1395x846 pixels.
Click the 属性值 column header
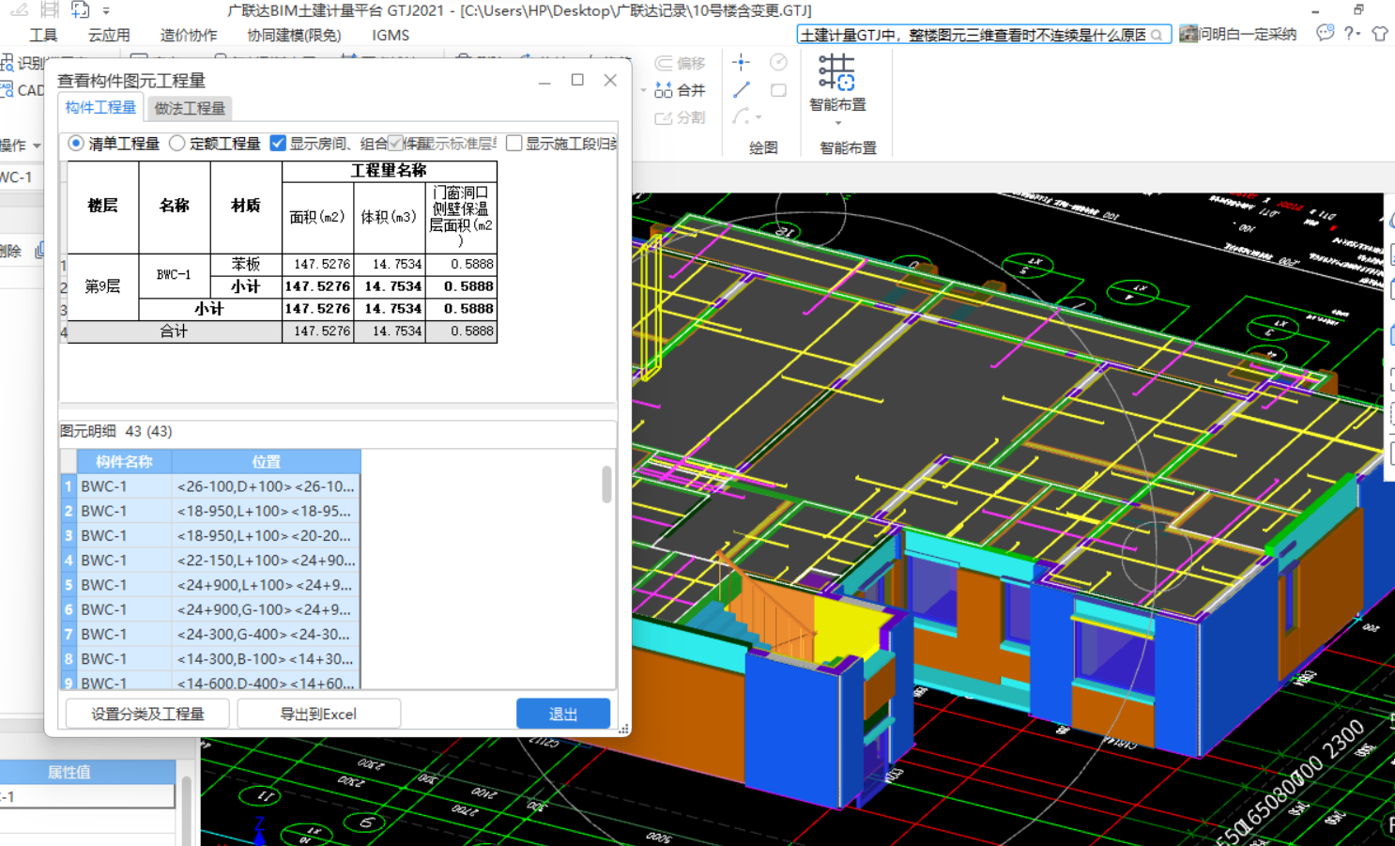point(69,772)
